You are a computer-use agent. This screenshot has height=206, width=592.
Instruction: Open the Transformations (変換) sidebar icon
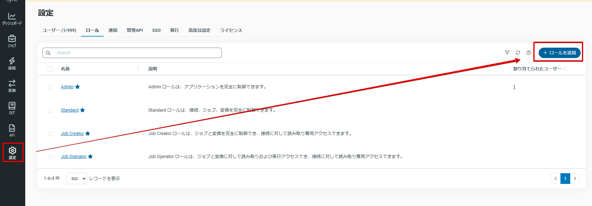click(x=12, y=86)
